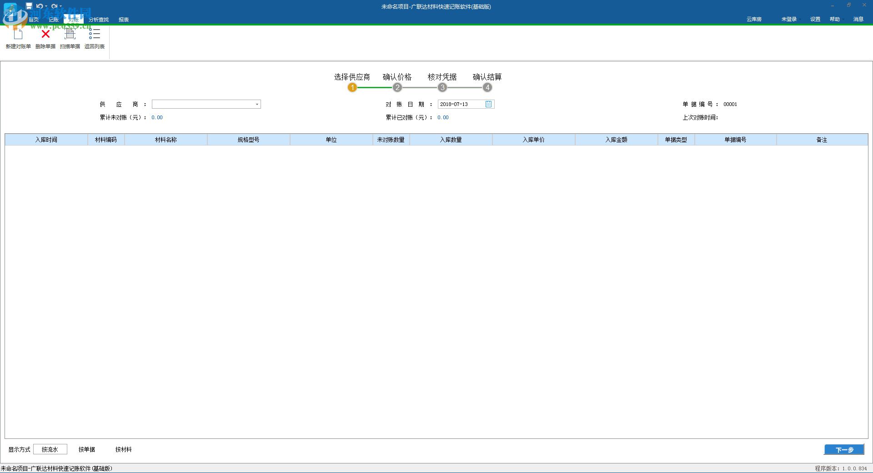Click step 1 选择供应商 circle
873x473 pixels.
(352, 87)
